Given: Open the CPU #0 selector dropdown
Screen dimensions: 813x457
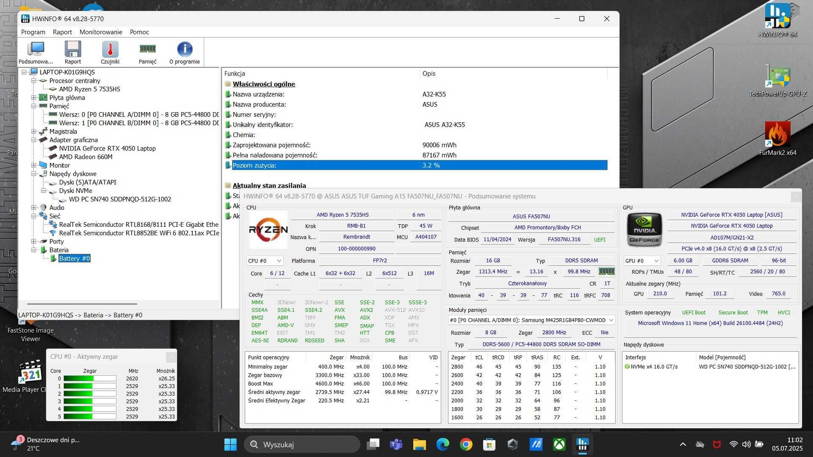Looking at the screenshot, I should pyautogui.click(x=265, y=261).
